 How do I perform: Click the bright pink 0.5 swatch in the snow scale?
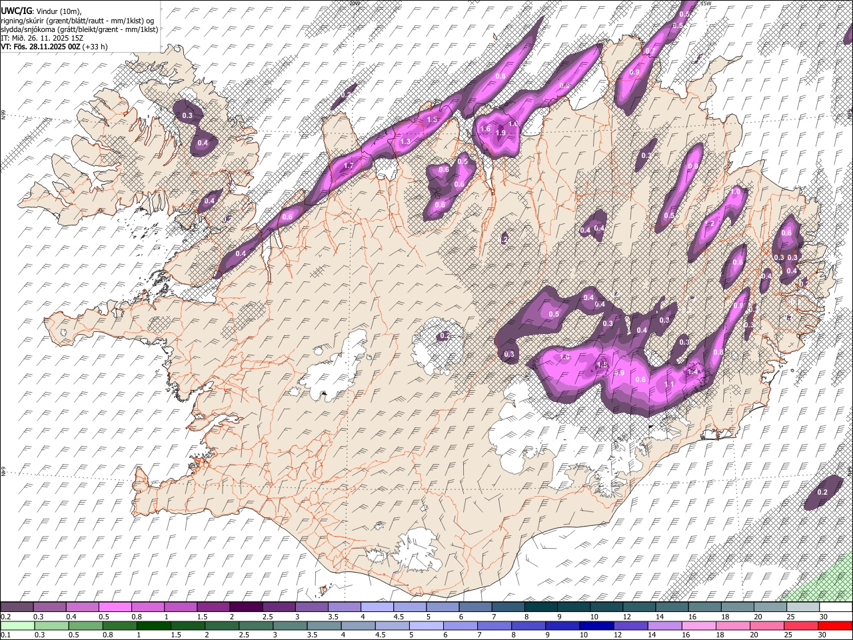tap(115, 607)
